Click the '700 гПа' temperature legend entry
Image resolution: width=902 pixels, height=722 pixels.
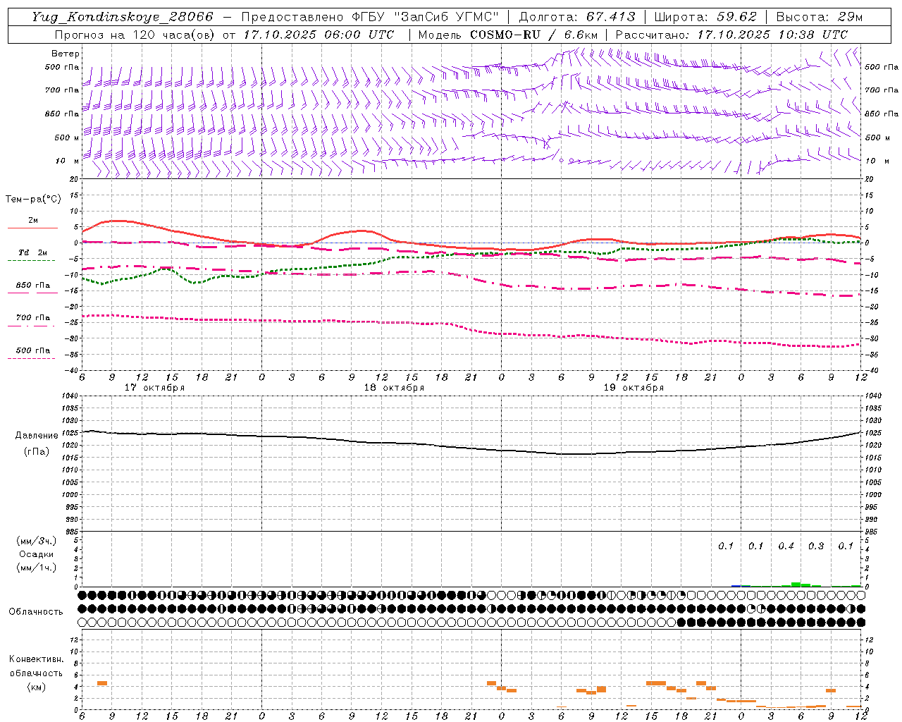coord(33,317)
